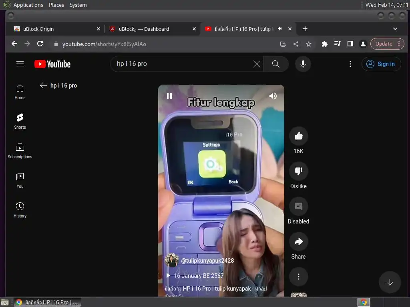
Task: Open the YouTube guide hamburger menu
Action: point(20,64)
